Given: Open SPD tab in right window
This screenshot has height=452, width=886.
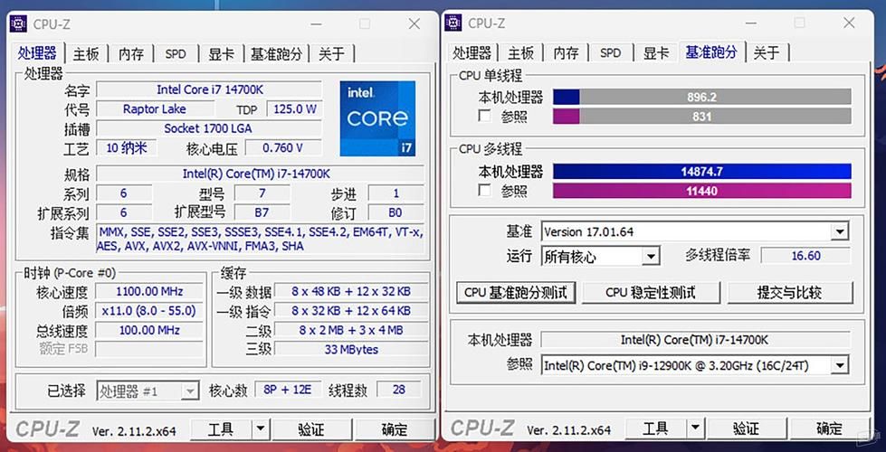Looking at the screenshot, I should 610,53.
